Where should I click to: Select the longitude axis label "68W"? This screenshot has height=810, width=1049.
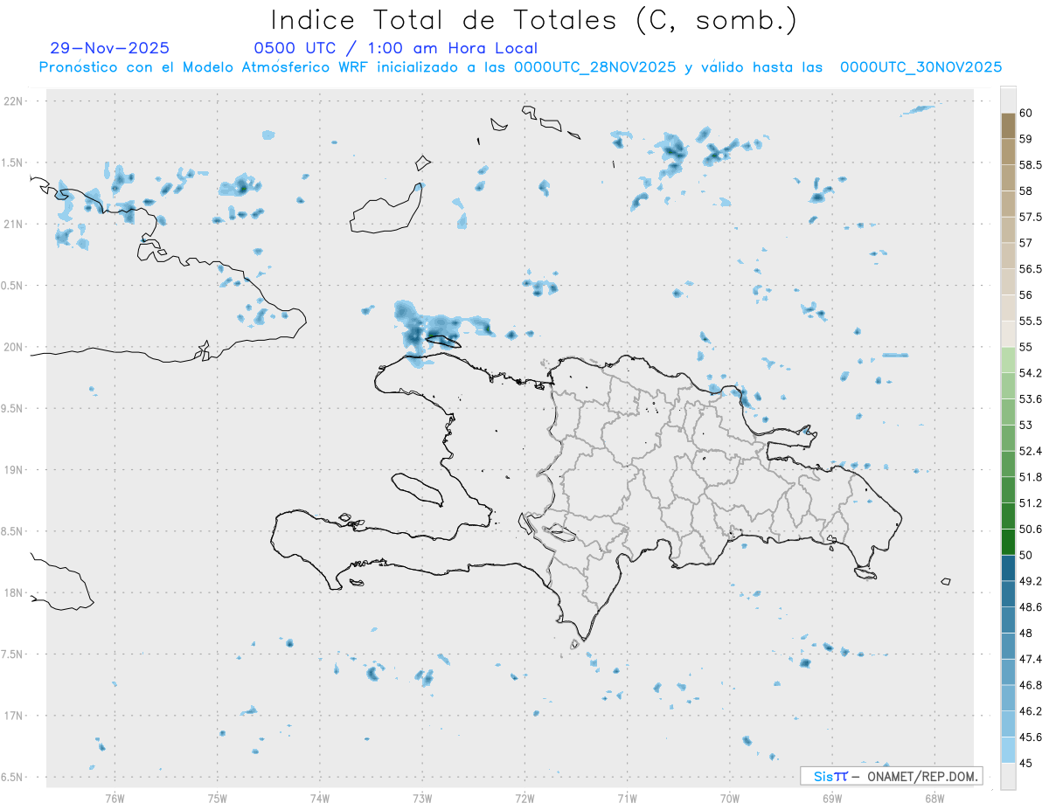click(x=934, y=799)
